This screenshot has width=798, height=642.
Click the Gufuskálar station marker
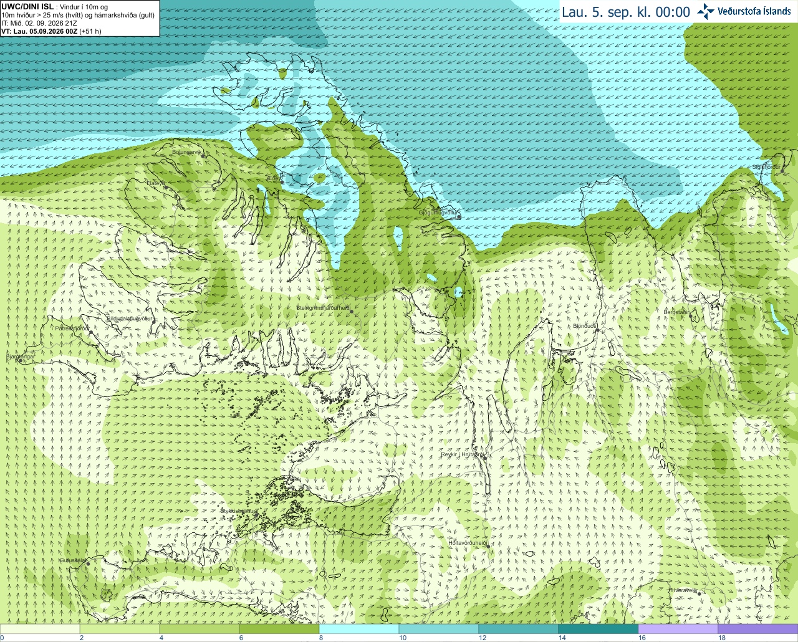pos(88,564)
